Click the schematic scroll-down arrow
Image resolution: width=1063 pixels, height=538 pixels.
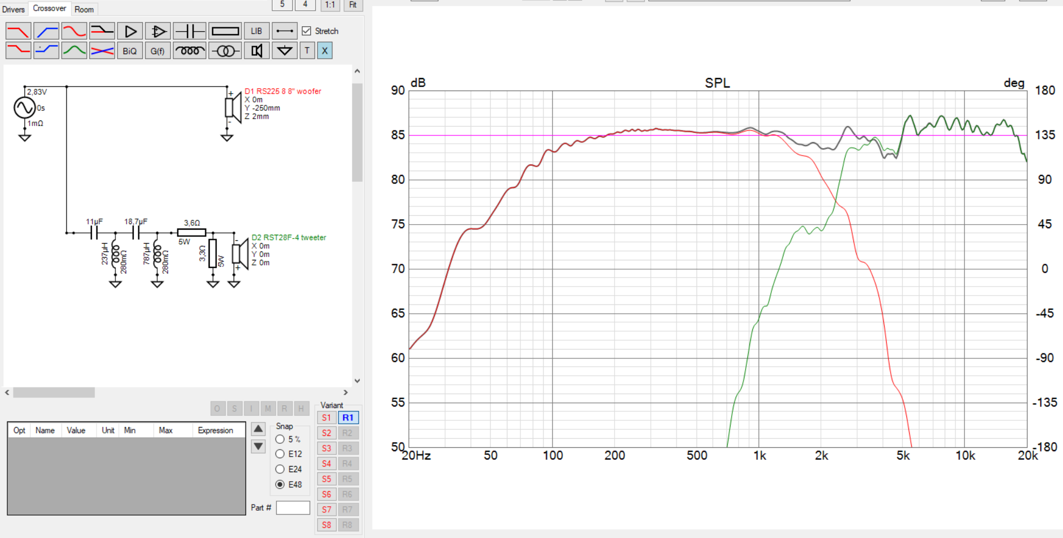(x=357, y=381)
